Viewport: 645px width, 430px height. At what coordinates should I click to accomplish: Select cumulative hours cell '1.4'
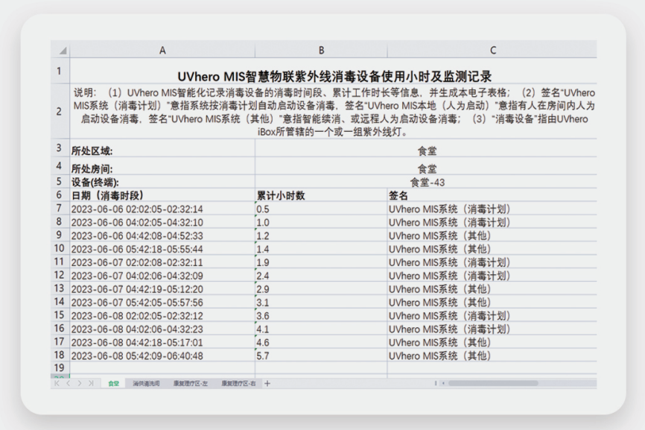[321, 249]
